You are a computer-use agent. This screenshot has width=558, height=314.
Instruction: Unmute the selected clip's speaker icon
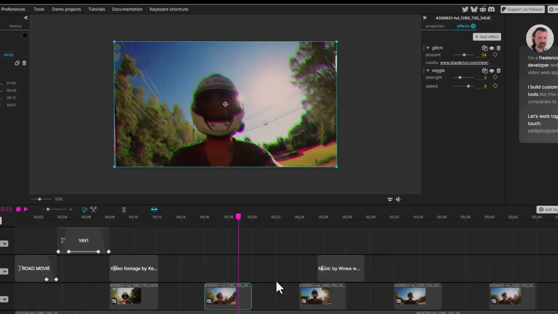209,301
